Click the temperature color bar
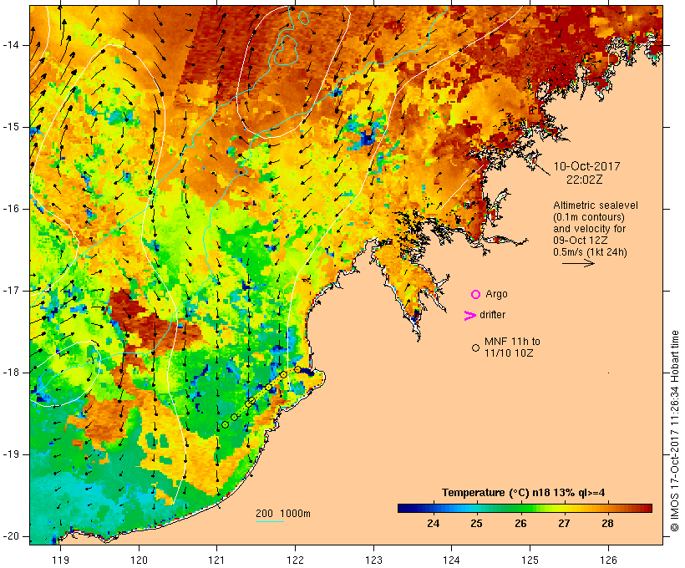This screenshot has height=568, width=685. (525, 508)
